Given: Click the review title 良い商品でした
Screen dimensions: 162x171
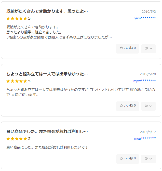Looking at the screenshot, I should (47, 132).
